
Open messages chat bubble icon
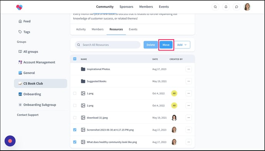coord(236,7)
